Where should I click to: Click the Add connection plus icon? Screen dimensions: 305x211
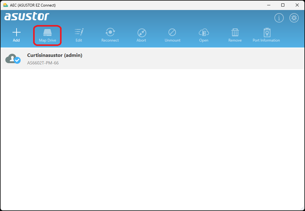click(16, 33)
